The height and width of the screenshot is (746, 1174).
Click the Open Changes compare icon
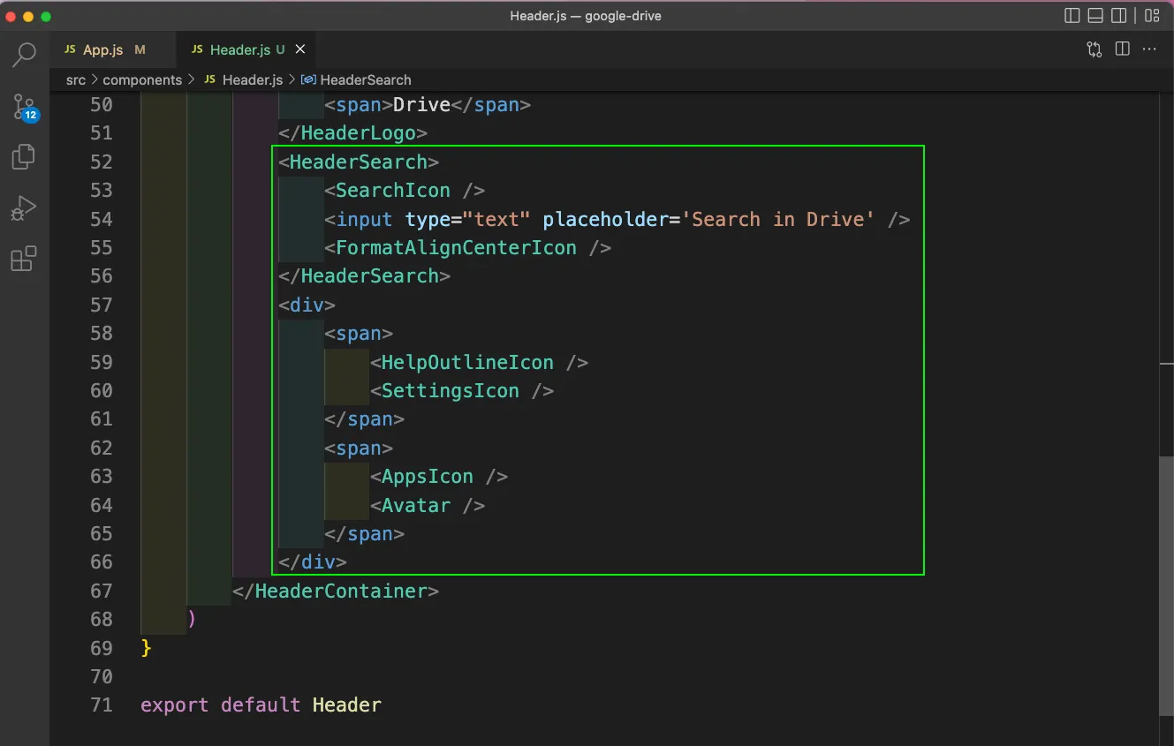click(1094, 49)
